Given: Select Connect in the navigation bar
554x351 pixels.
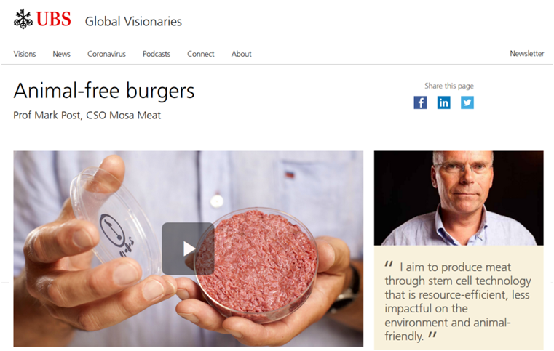Looking at the screenshot, I should [x=201, y=54].
